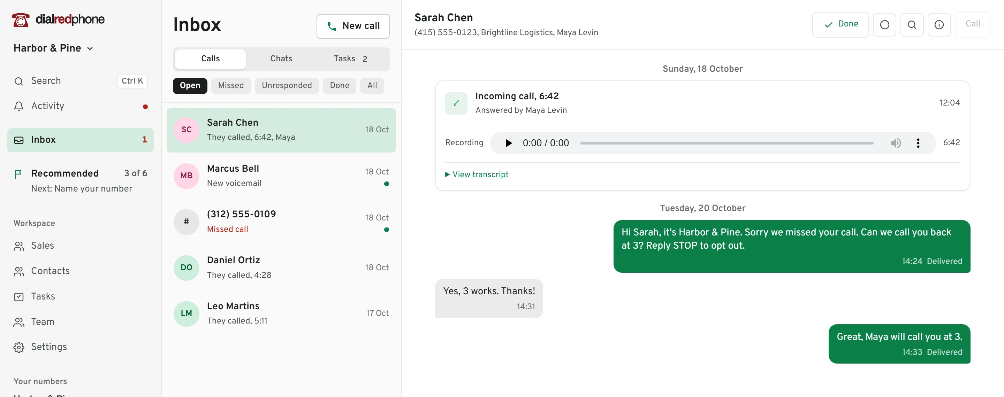Switch to the Calls tab

click(x=210, y=59)
